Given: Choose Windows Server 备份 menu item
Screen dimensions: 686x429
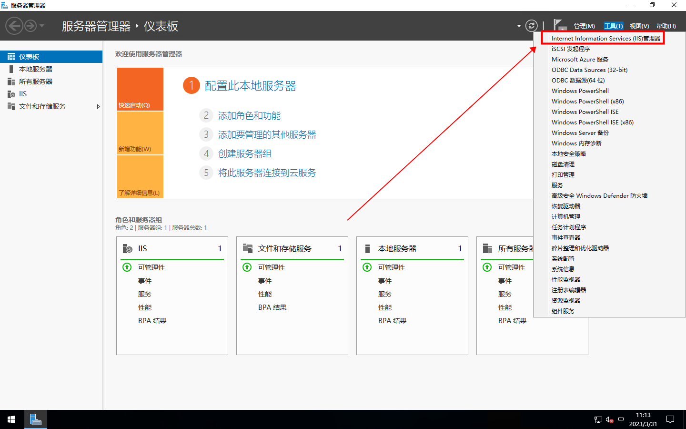Looking at the screenshot, I should [580, 133].
